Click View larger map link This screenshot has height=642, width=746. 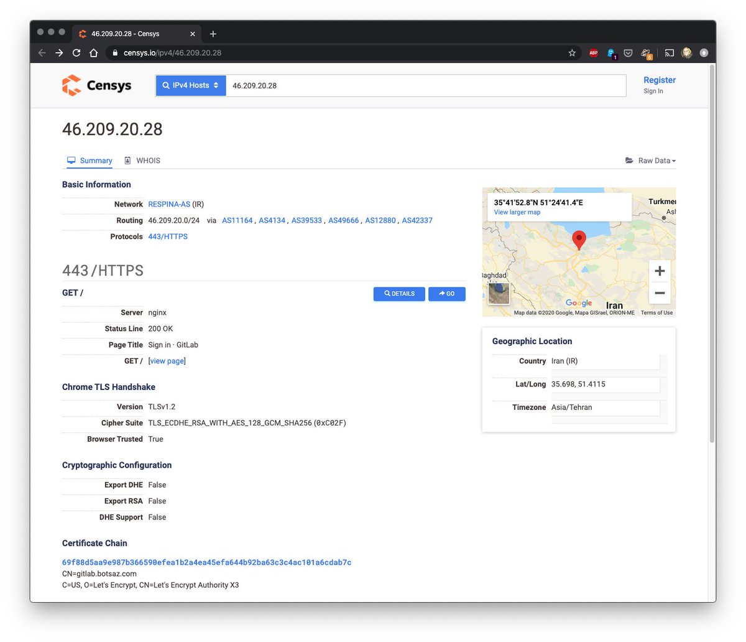click(517, 212)
